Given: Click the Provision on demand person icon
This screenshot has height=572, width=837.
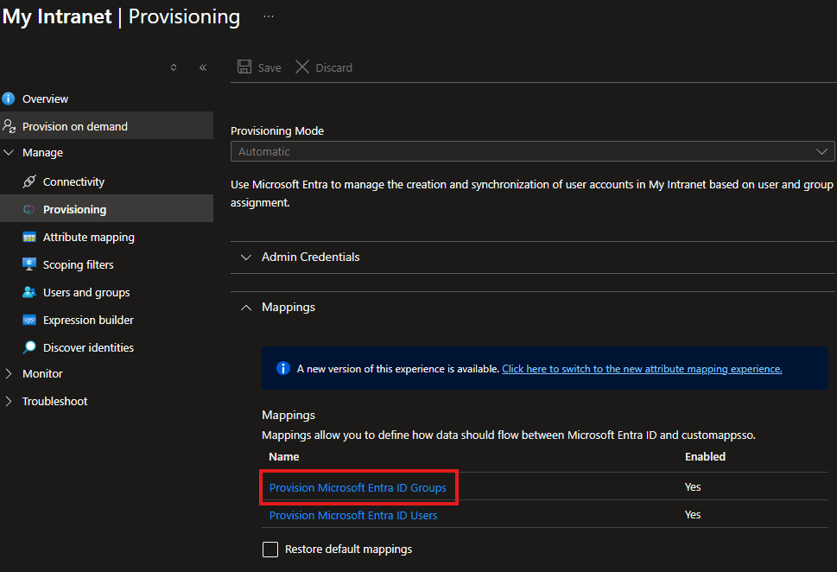Looking at the screenshot, I should pos(10,126).
